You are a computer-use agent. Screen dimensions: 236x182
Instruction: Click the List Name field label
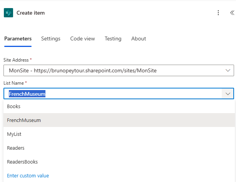coord(14,83)
